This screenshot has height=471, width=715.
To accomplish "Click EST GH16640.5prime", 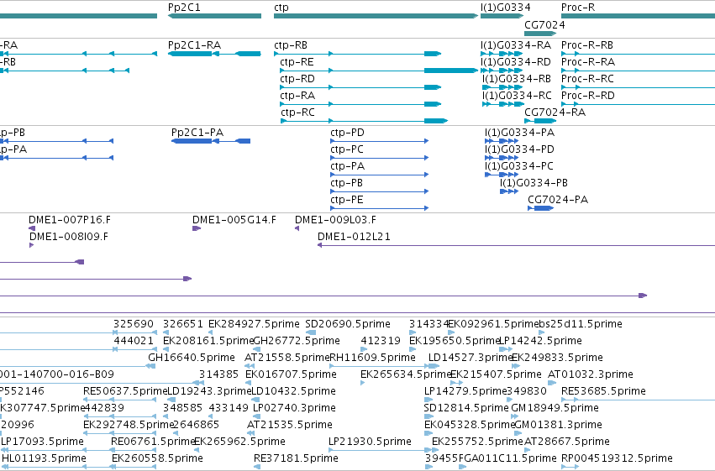I will [192, 358].
